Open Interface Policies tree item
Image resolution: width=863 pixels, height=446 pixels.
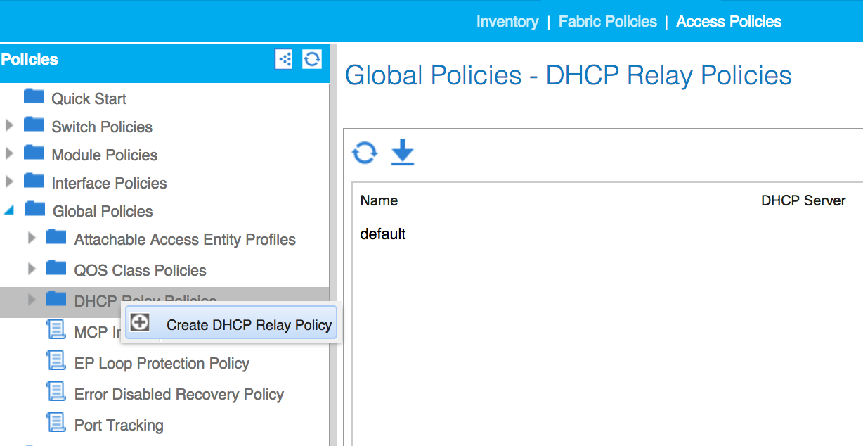click(109, 183)
